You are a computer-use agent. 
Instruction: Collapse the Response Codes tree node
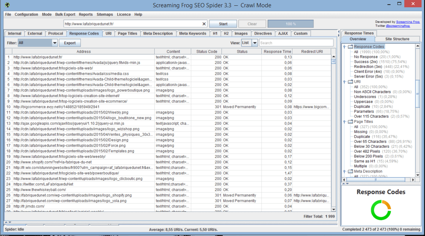pos(345,47)
